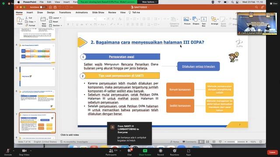Click Accessibility: Investigate in status bar
280x157 pixels.
(x=74, y=142)
